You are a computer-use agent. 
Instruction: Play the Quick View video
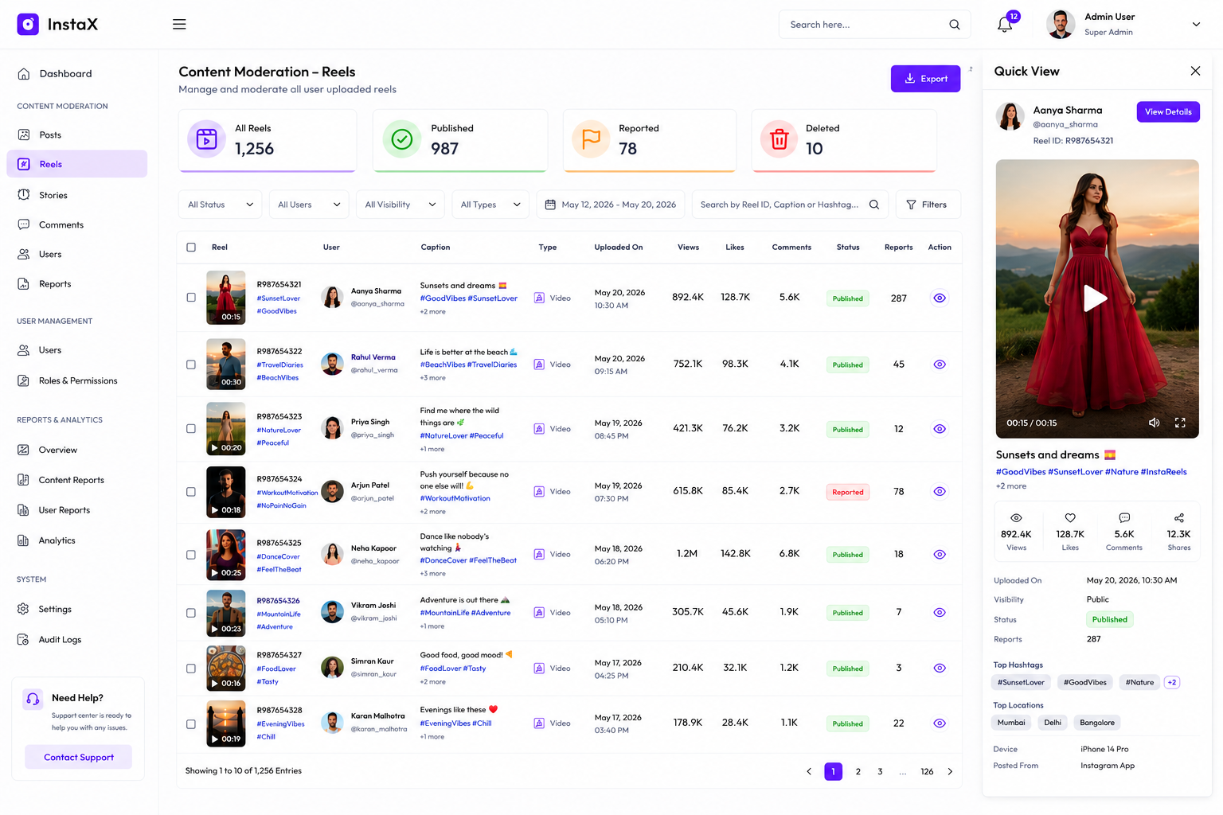(x=1096, y=298)
